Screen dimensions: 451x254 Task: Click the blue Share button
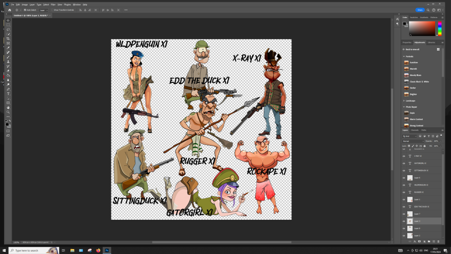[x=420, y=9]
